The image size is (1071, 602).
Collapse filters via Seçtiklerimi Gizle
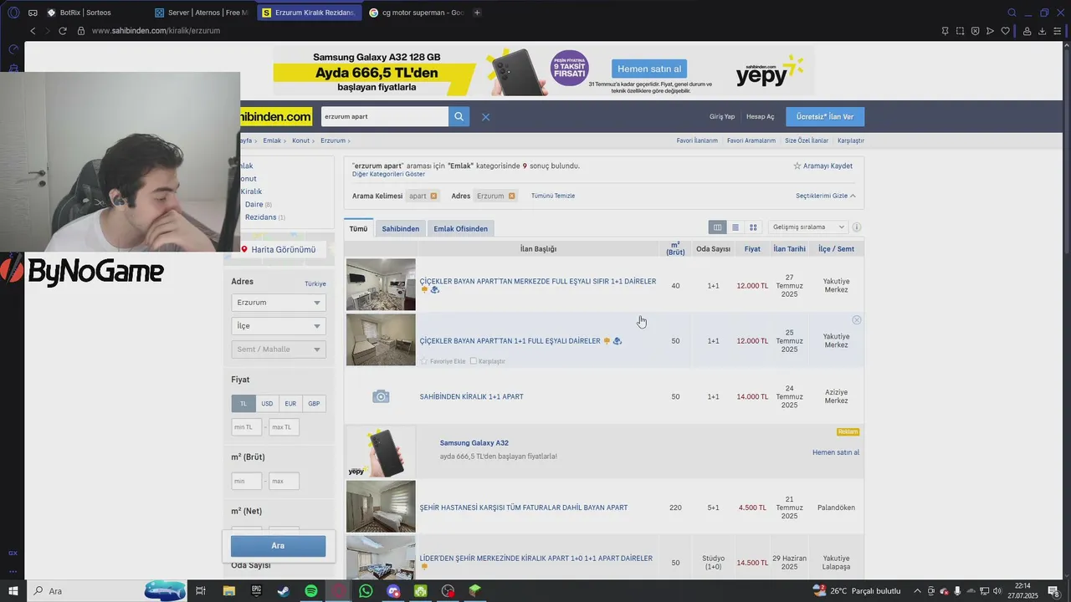pos(825,196)
